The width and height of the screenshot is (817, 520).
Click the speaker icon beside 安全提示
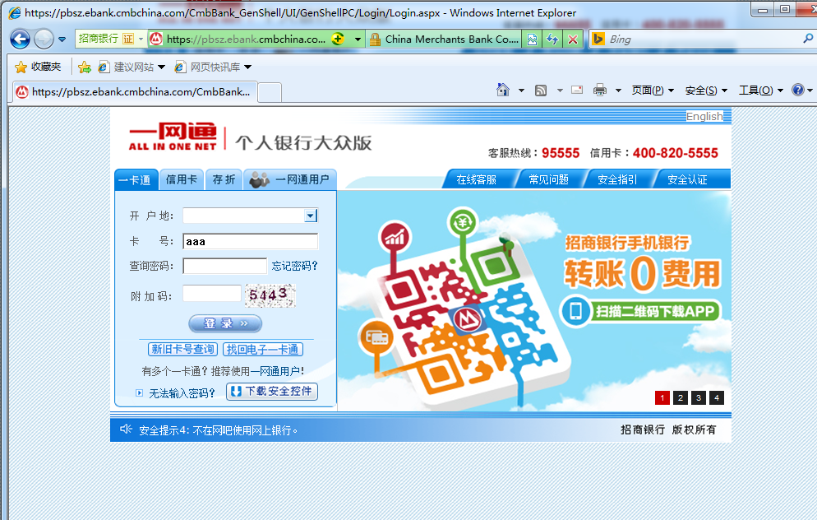coord(126,429)
